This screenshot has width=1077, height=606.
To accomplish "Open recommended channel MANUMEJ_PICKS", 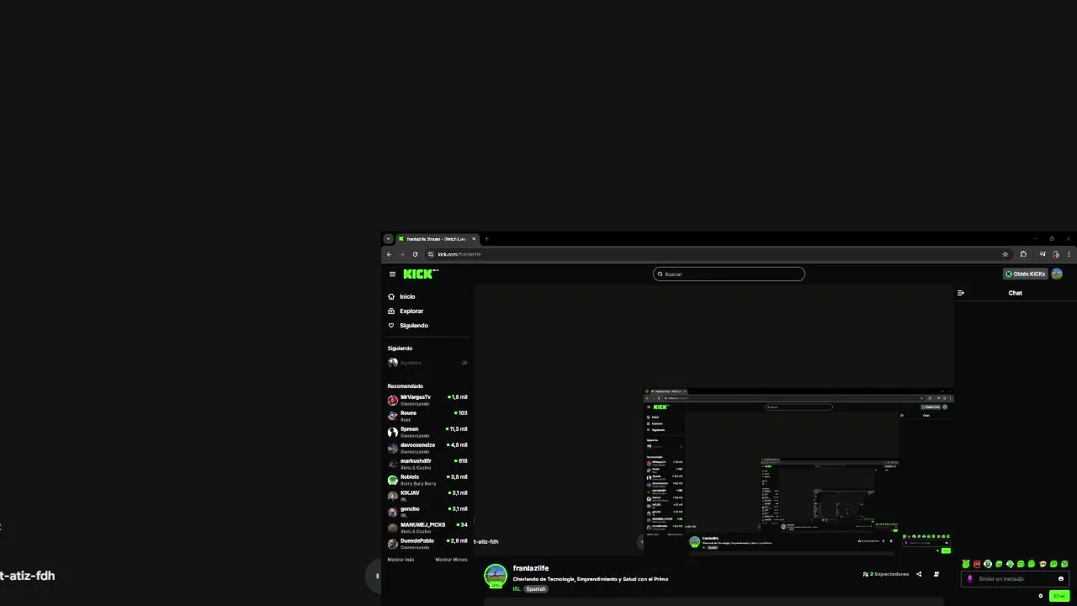I will [x=427, y=528].
